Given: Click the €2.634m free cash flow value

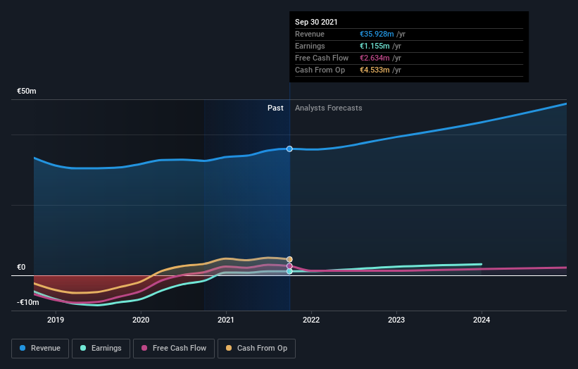Looking at the screenshot, I should [x=375, y=58].
